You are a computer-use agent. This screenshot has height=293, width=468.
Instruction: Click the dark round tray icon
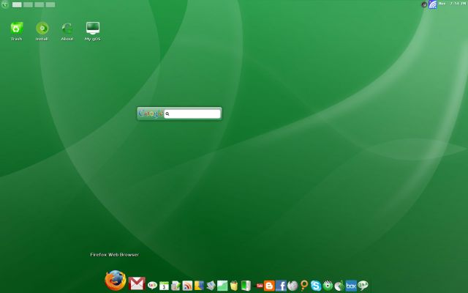[424, 4]
